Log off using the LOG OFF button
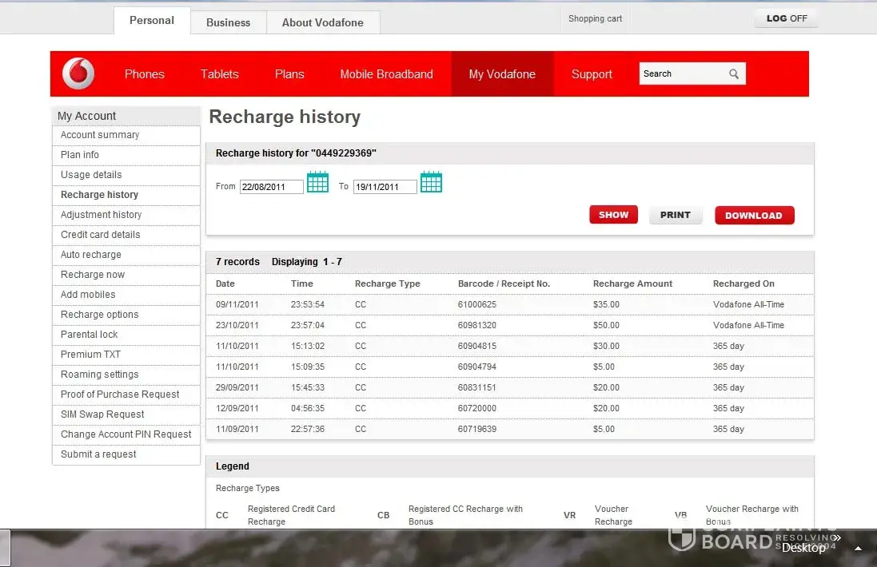Image resolution: width=877 pixels, height=567 pixels. pyautogui.click(x=786, y=18)
